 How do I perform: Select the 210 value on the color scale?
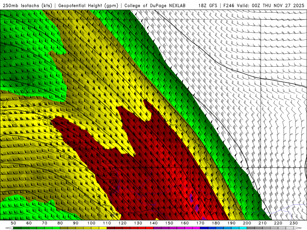pyautogui.click(x=262, y=223)
